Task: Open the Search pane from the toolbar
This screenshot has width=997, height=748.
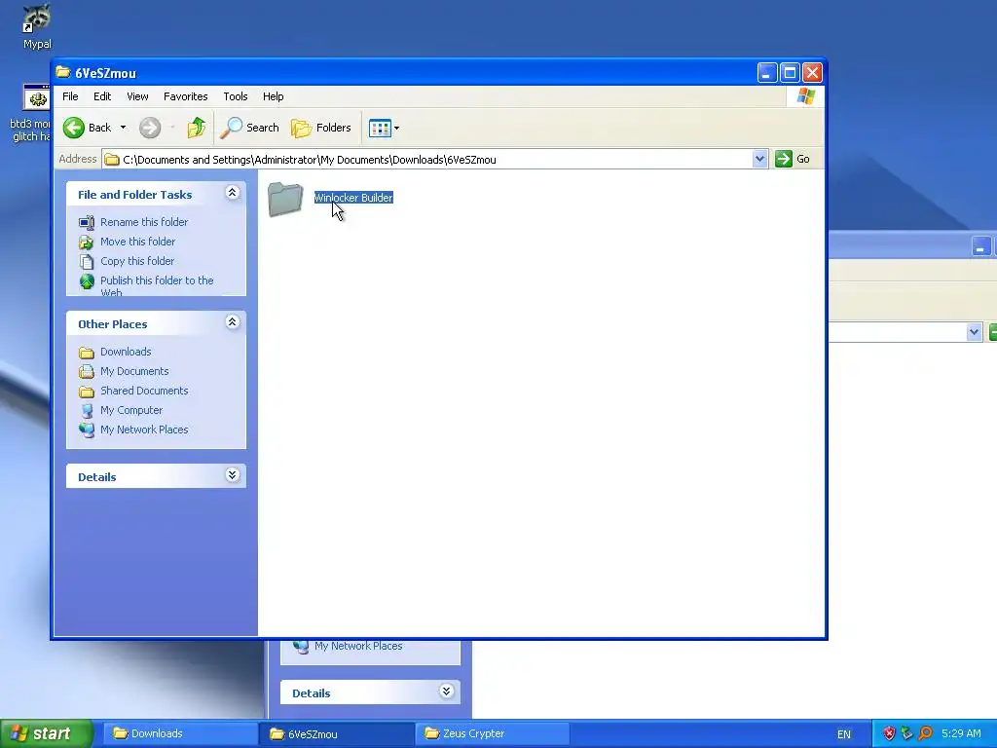Action: pyautogui.click(x=249, y=128)
